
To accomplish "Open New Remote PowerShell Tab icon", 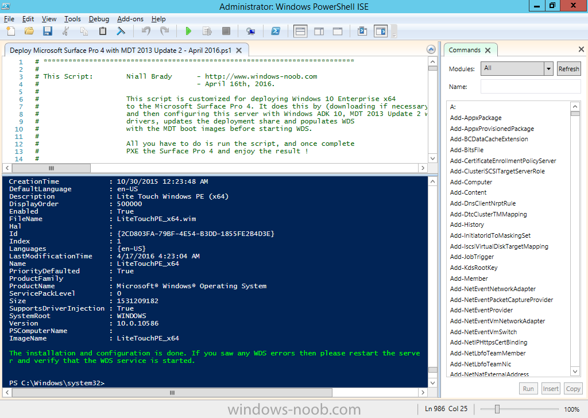I will tap(250, 31).
